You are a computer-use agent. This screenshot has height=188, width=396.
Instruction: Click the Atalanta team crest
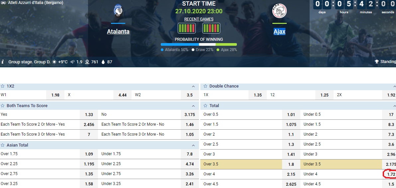[118, 11]
